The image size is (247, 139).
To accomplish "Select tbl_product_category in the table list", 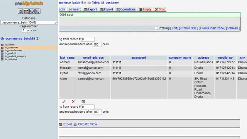I will pos(15,56).
